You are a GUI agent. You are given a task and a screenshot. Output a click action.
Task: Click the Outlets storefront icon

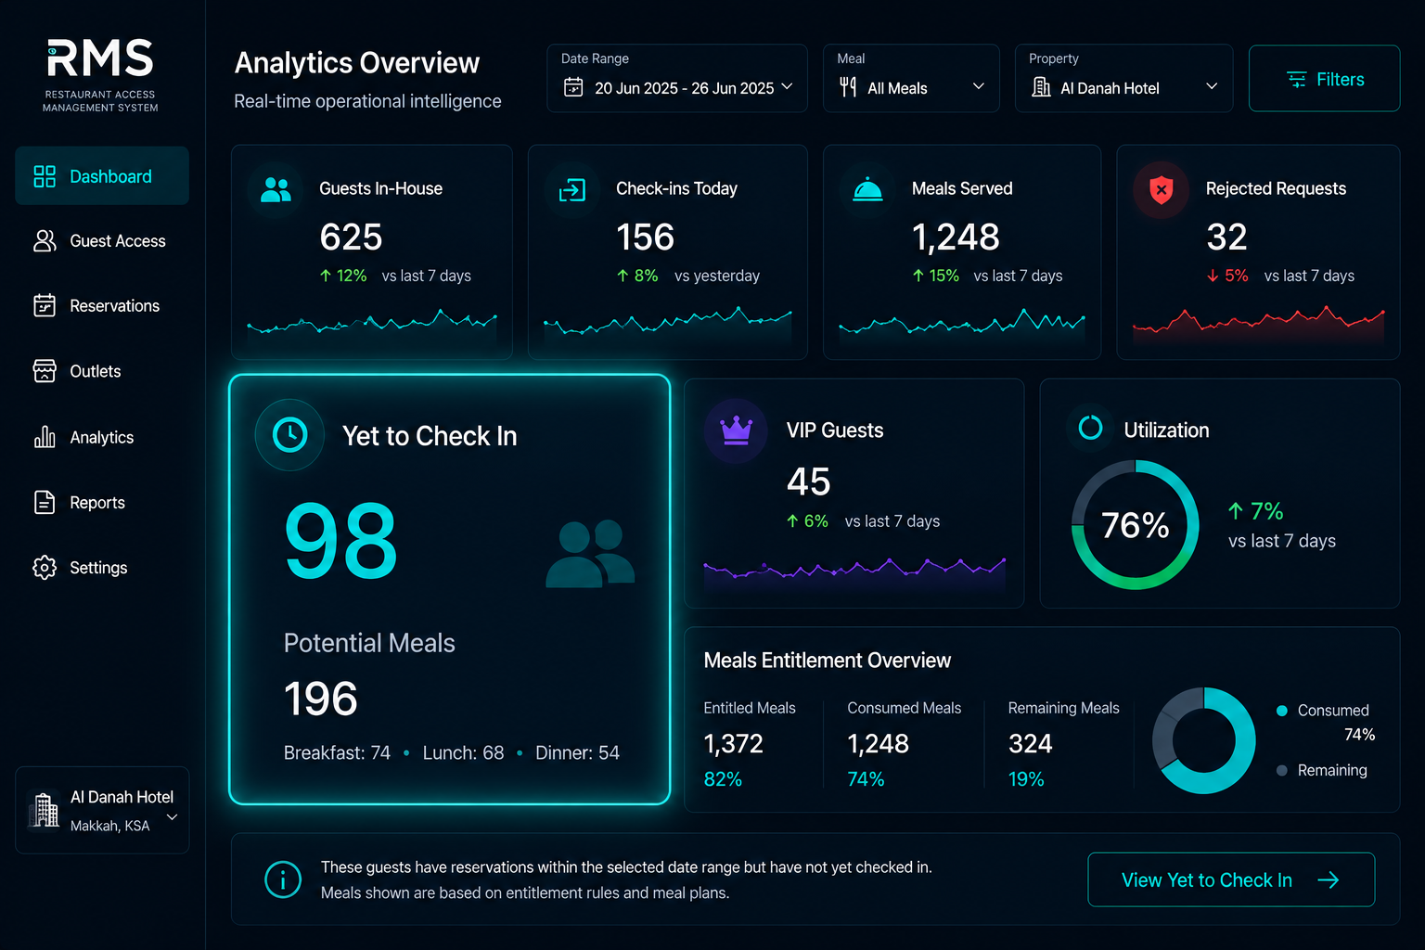point(45,371)
